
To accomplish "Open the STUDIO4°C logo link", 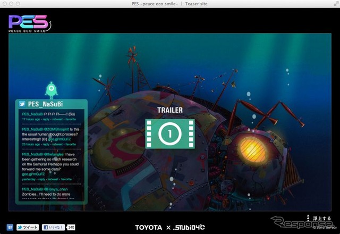I will [189, 228].
